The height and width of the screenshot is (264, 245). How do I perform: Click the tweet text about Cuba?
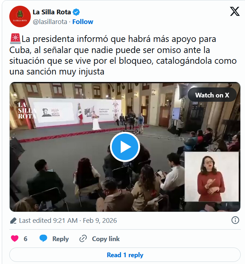(123, 55)
